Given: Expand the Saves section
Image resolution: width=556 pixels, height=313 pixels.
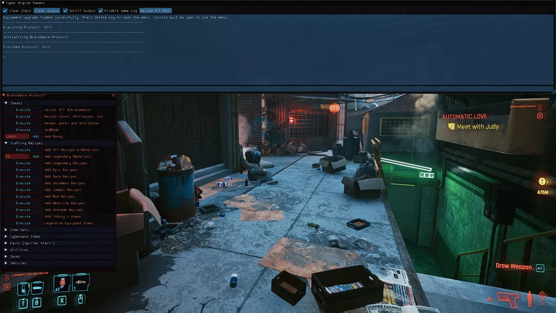Looking at the screenshot, I should pyautogui.click(x=6, y=256).
